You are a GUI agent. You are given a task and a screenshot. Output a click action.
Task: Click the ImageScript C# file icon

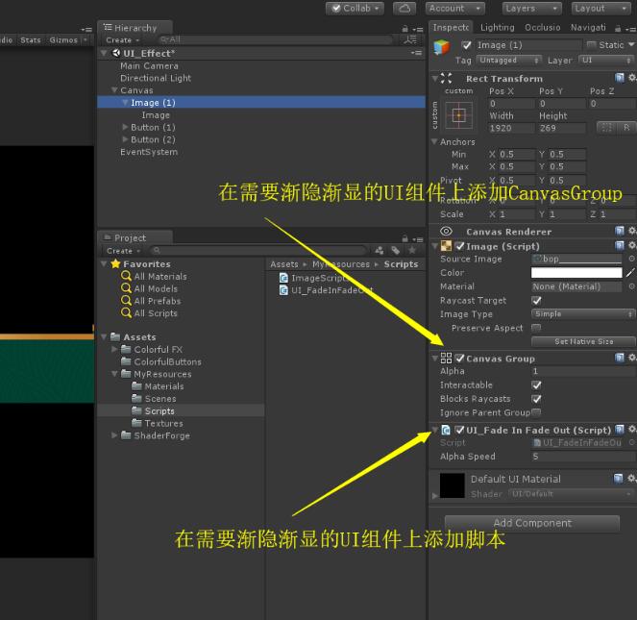284,278
